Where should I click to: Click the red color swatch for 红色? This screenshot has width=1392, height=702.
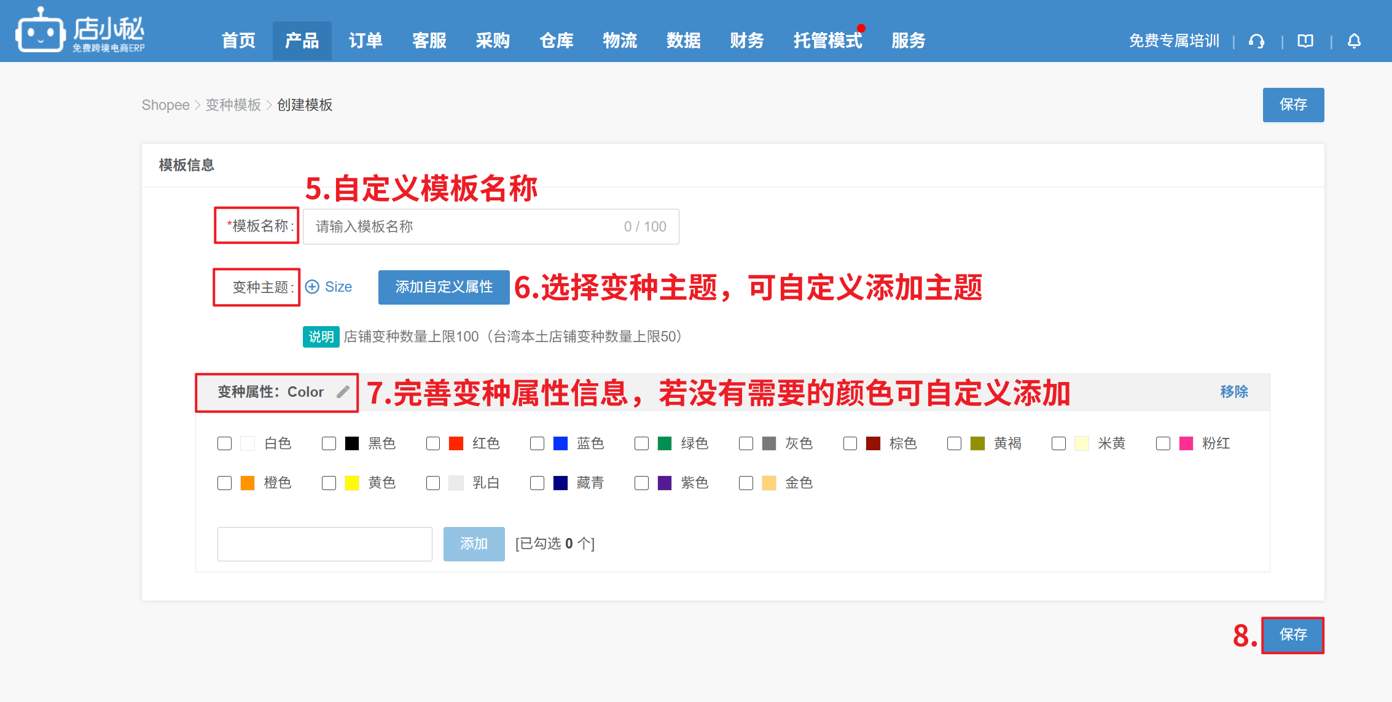click(456, 443)
